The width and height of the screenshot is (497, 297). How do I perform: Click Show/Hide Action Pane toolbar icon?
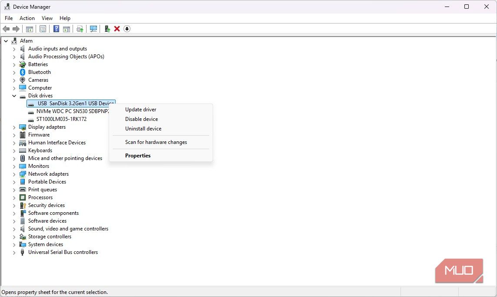click(67, 29)
